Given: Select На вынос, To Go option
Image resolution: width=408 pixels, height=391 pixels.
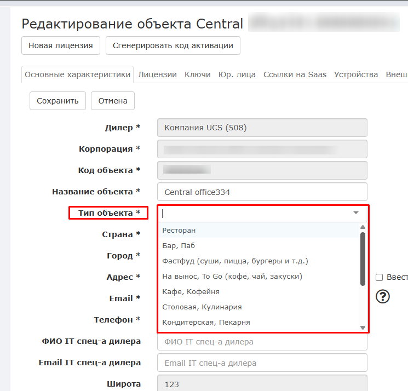Looking at the screenshot, I should click(232, 277).
